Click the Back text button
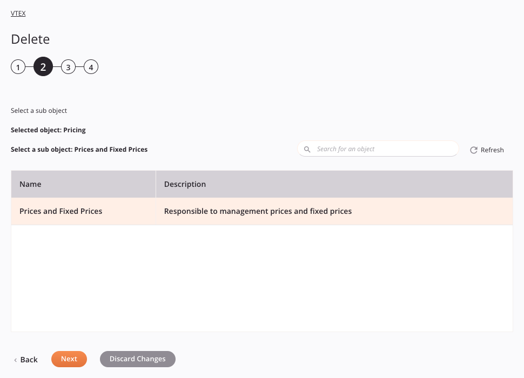The height and width of the screenshot is (378, 524). (29, 360)
